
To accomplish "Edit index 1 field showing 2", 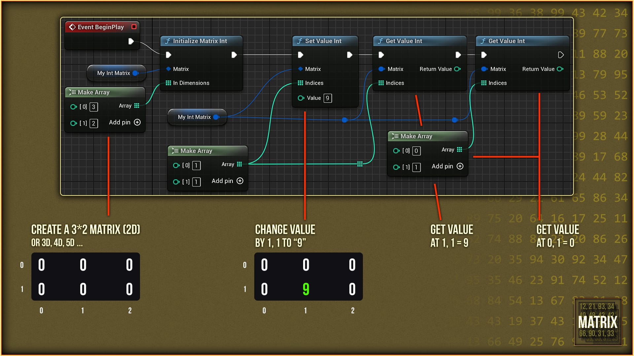I will 93,123.
